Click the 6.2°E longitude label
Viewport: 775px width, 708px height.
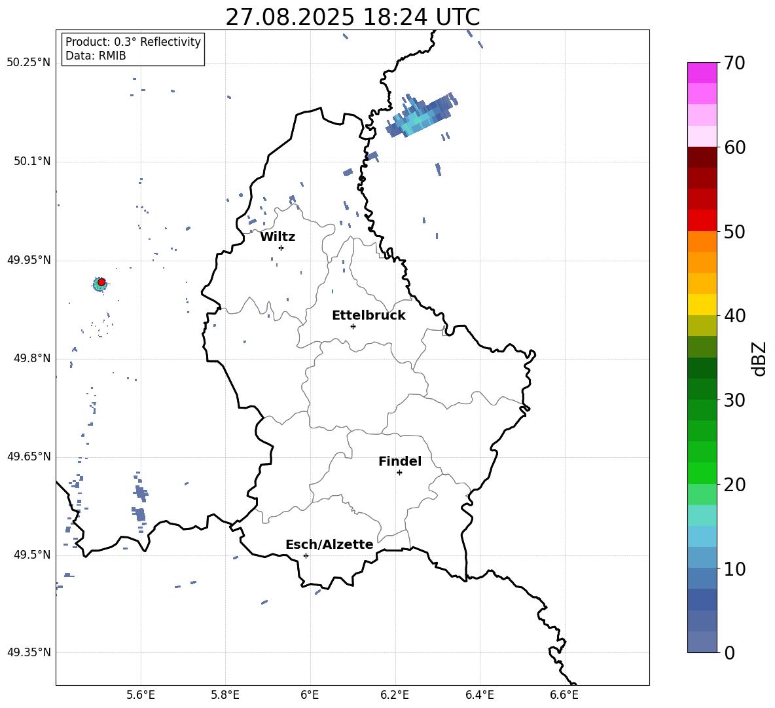point(395,695)
